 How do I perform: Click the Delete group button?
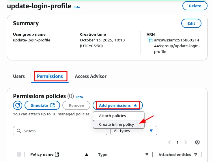coord(195,6)
